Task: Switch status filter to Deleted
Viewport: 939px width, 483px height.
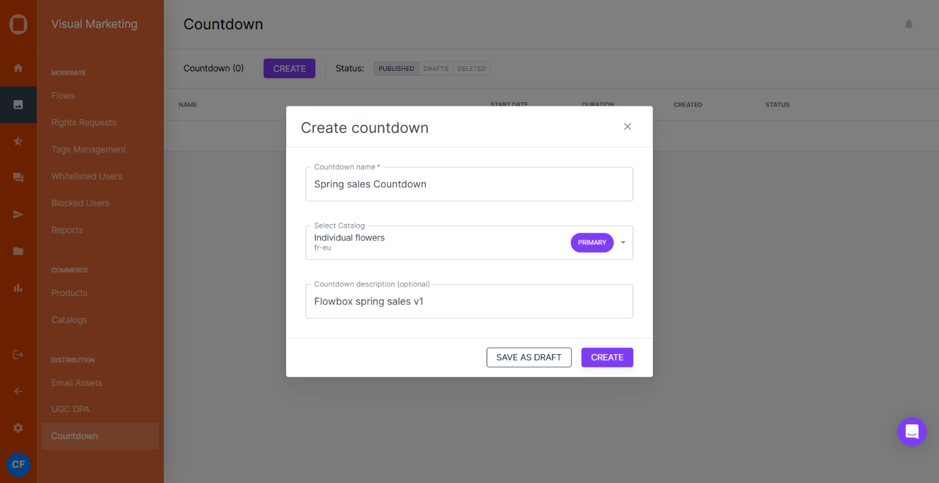Action: (471, 68)
